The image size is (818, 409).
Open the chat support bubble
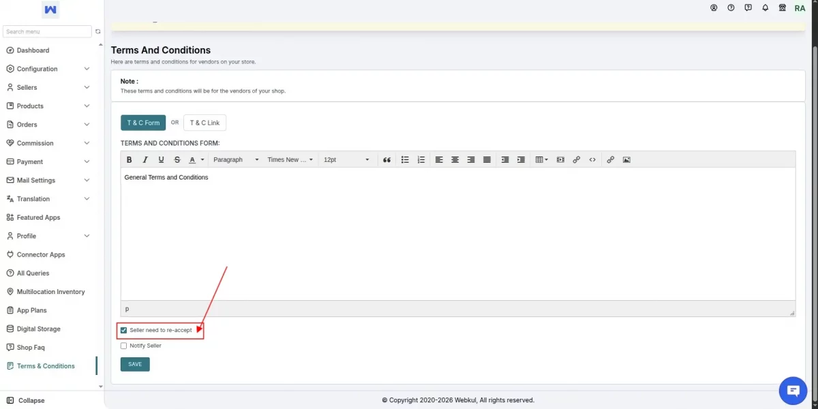[x=793, y=391]
